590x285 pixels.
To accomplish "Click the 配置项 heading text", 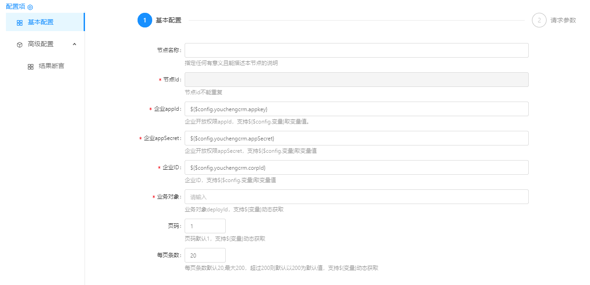I will 16,7.
